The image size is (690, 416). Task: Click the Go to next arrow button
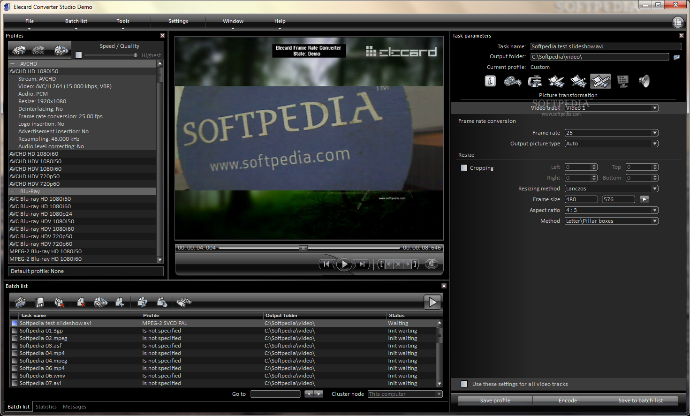pyautogui.click(x=318, y=394)
